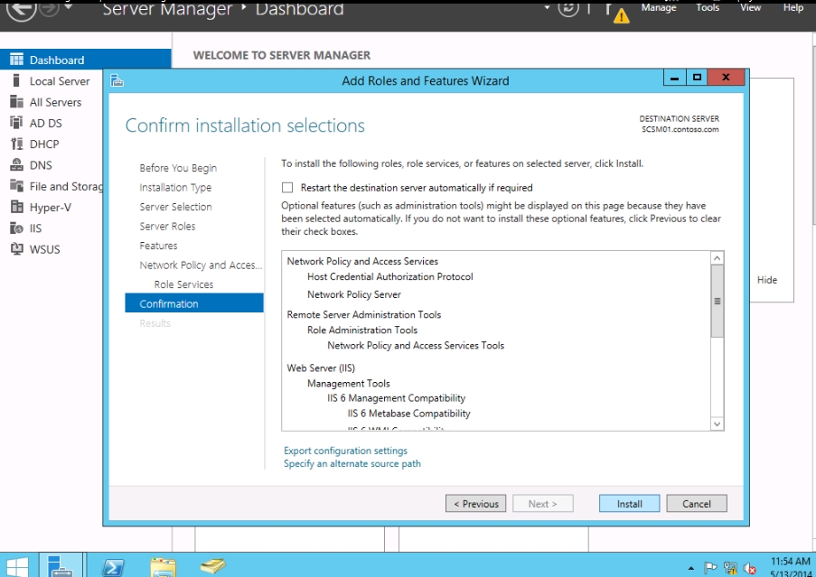The width and height of the screenshot is (816, 577).
Task: Click the Hyper-V role icon
Action: [16, 207]
